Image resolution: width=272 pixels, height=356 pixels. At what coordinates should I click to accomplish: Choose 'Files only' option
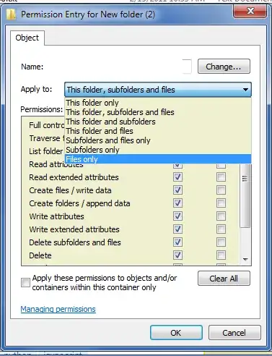pos(158,159)
